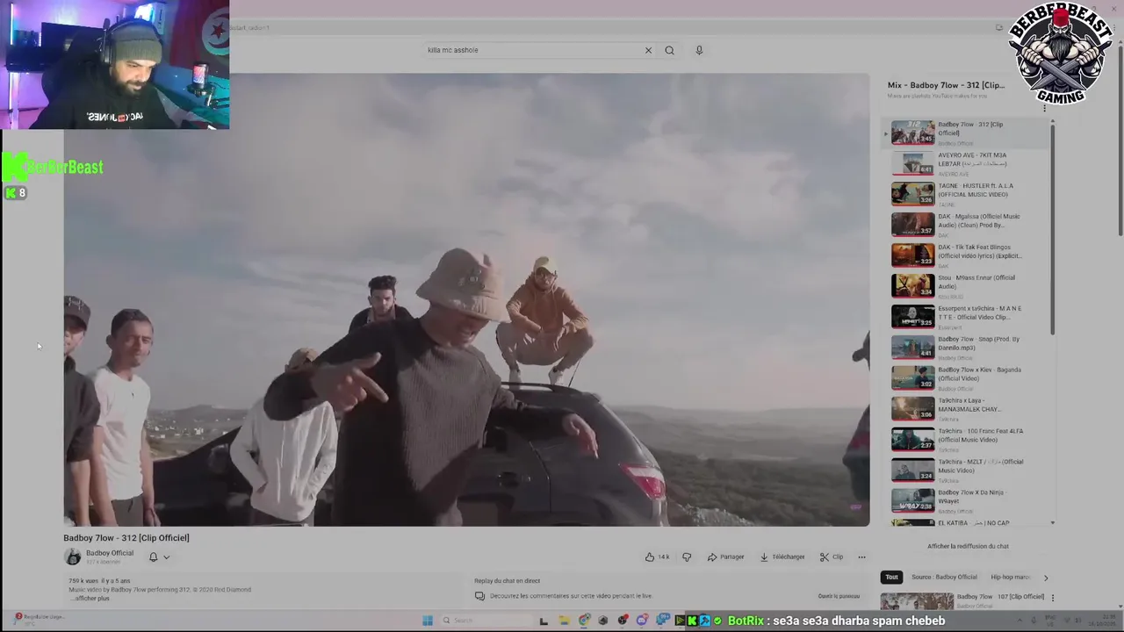Open the Windows Start menu
The width and height of the screenshot is (1124, 632).
(x=428, y=621)
